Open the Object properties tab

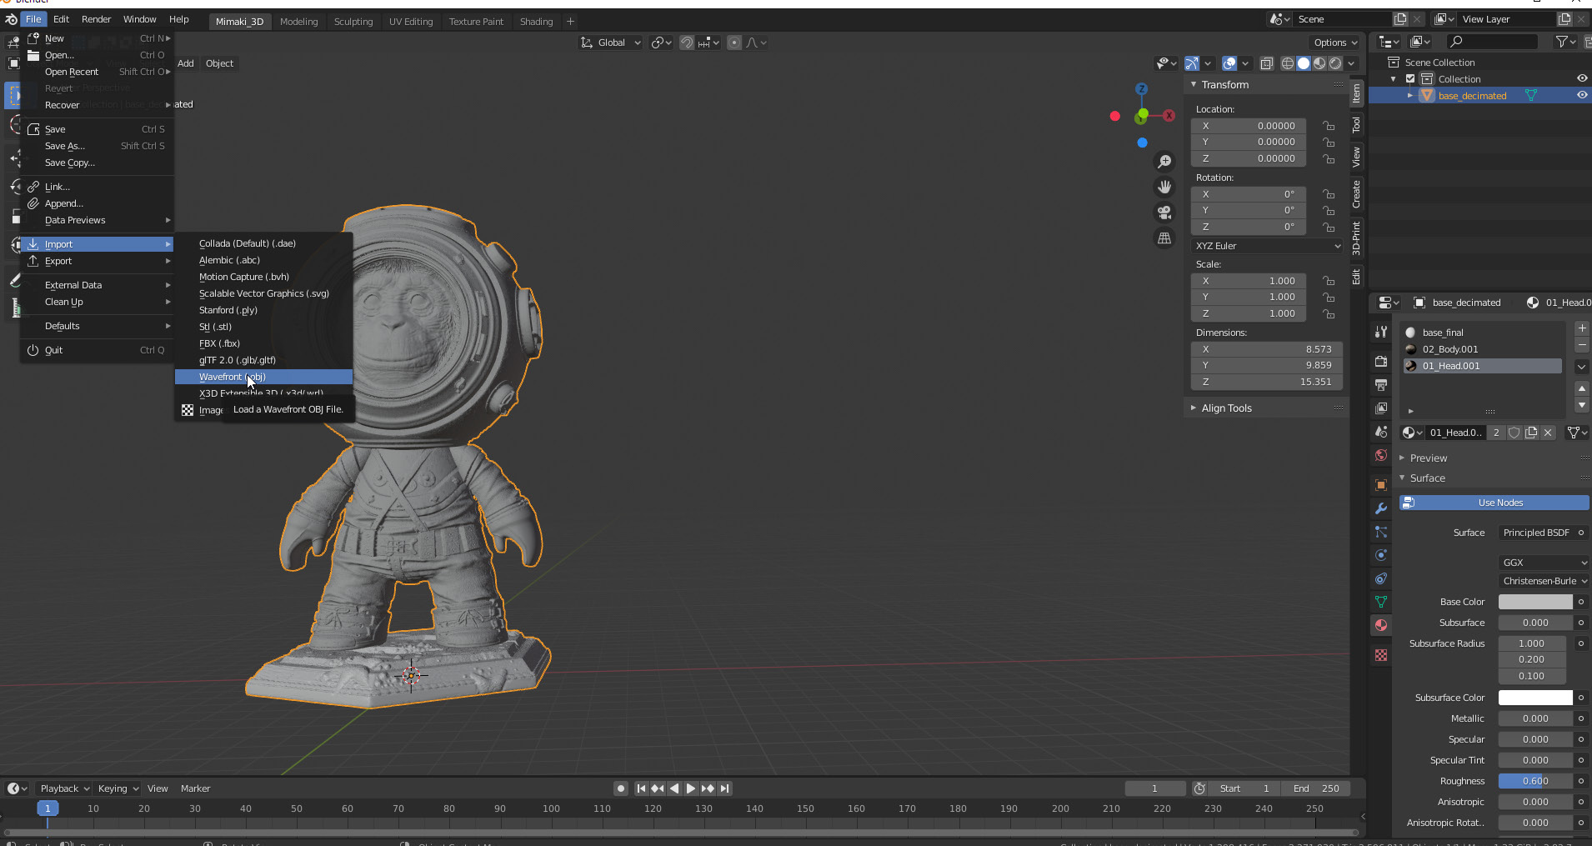[1381, 485]
